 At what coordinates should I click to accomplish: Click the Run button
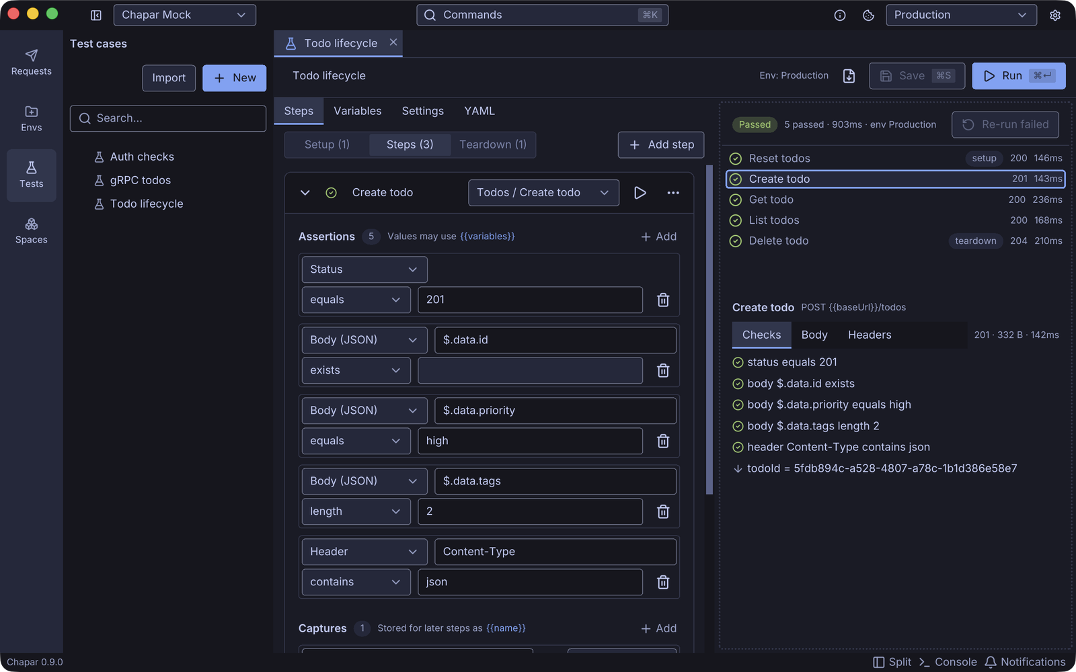[x=1019, y=76]
